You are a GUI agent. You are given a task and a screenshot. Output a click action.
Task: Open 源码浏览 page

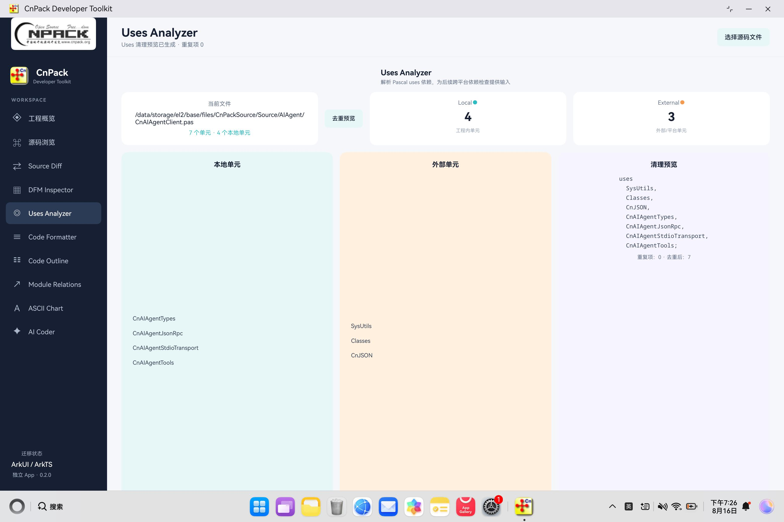(x=53, y=142)
